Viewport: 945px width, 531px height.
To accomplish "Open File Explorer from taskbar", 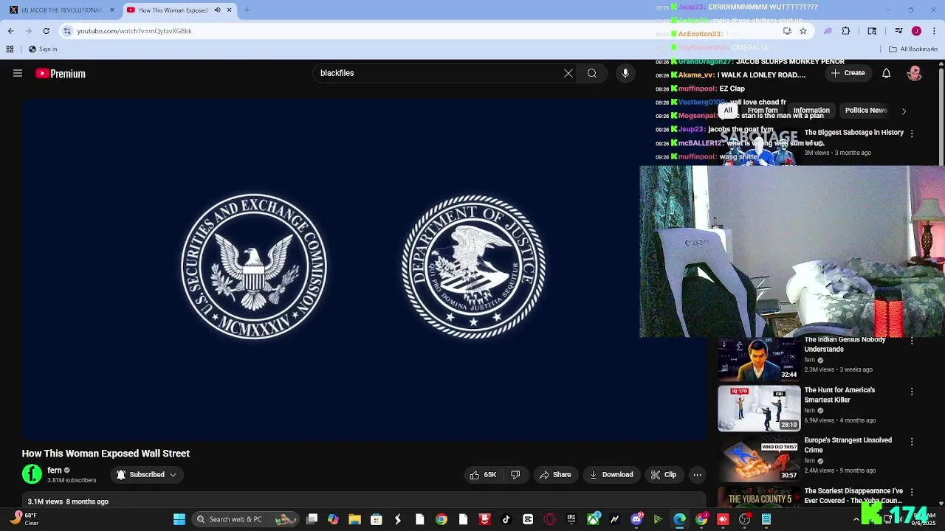I will 354,519.
